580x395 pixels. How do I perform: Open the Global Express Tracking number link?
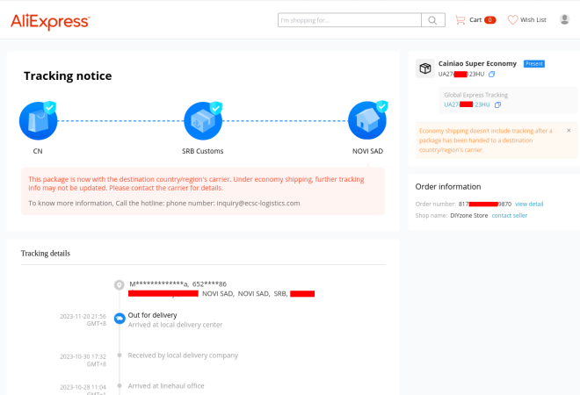(467, 105)
